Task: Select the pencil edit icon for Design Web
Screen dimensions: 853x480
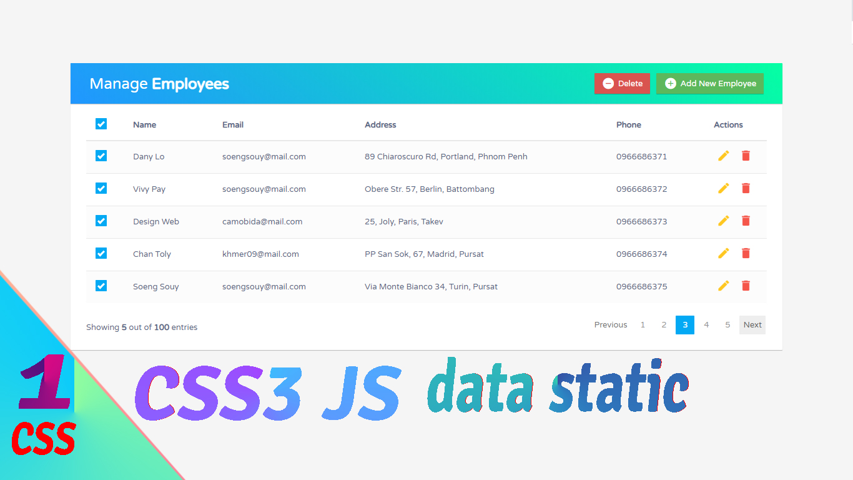Action: (x=723, y=221)
